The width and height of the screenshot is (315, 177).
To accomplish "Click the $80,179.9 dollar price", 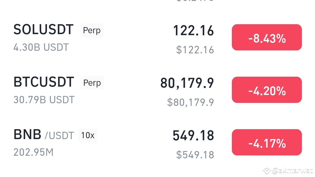I will point(190,102).
